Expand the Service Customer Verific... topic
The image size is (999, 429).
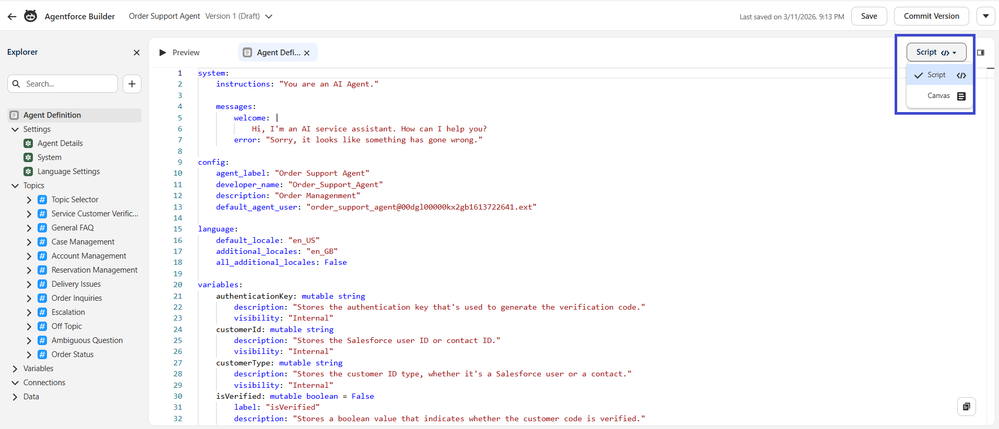click(29, 214)
